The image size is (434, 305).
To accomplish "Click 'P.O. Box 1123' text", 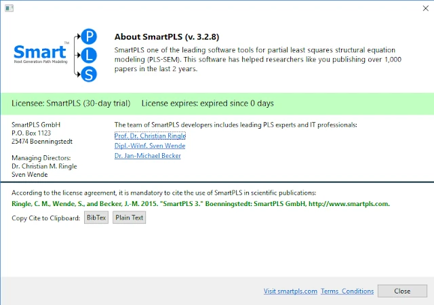I will 31,133.
